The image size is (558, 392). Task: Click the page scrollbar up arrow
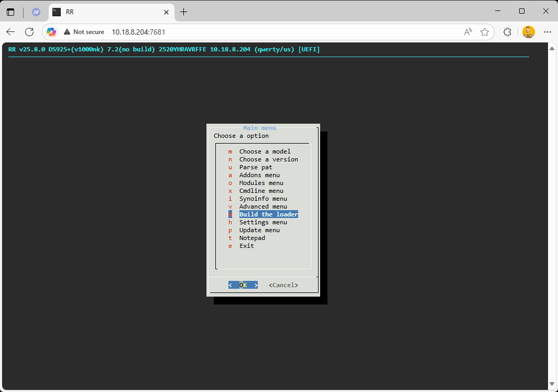coord(552,48)
